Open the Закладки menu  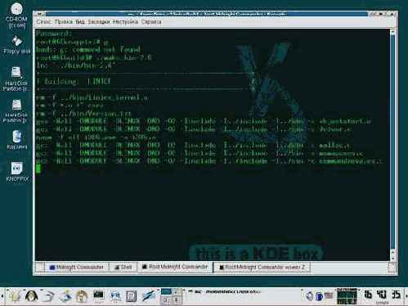(x=99, y=21)
